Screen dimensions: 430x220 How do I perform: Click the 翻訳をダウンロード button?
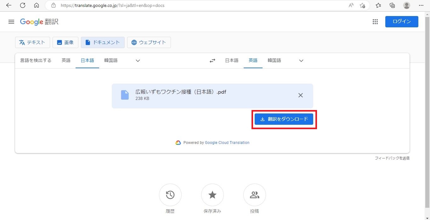pyautogui.click(x=284, y=119)
